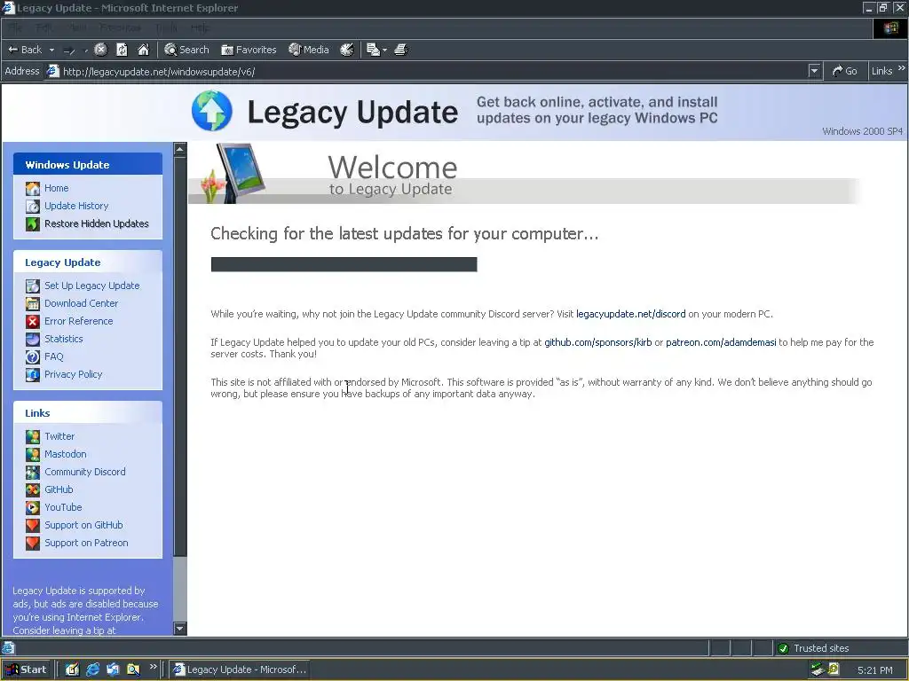Open the Support on Patreon link
The height and width of the screenshot is (681, 909).
(86, 543)
